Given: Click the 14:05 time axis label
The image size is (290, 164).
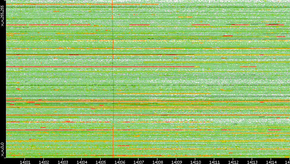Looking at the screenshot, I should click(x=101, y=162).
